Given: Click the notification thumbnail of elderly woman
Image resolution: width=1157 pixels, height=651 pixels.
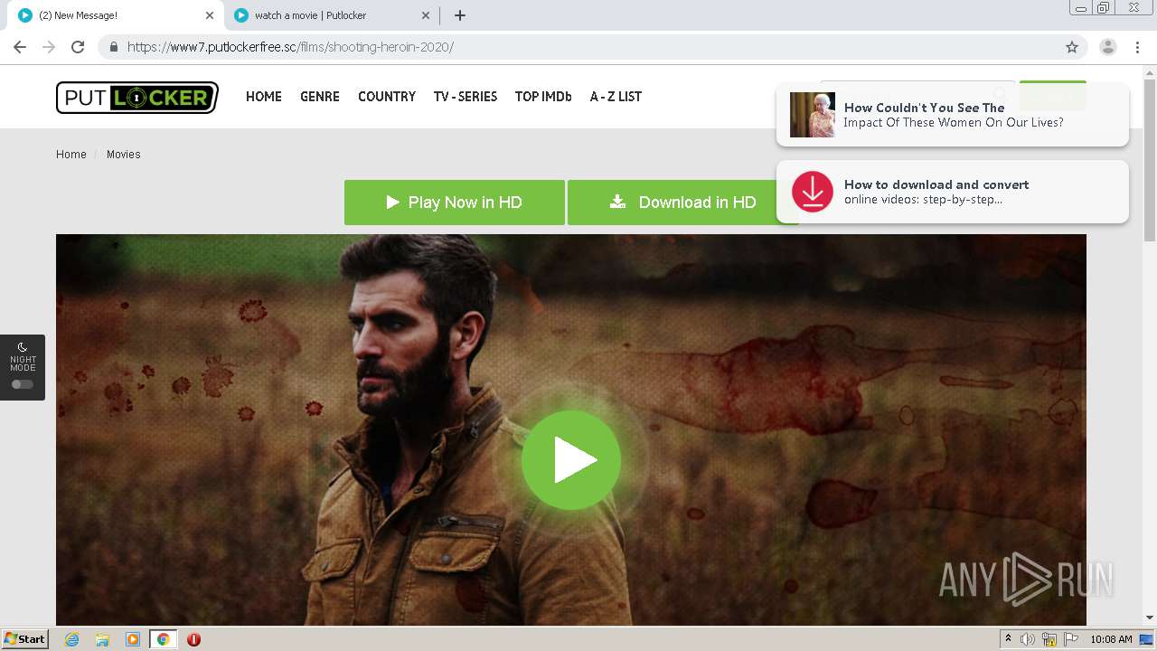Looking at the screenshot, I should pos(813,115).
